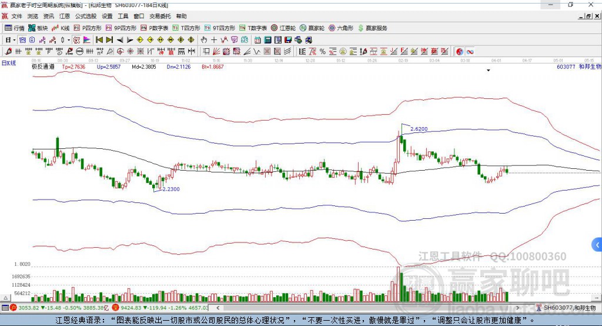Open the 公式选股 menu

86,16
